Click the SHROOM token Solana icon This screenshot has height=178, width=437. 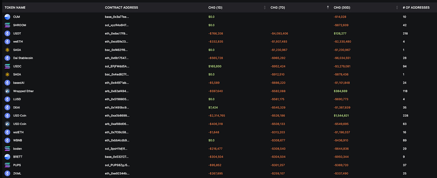point(7,25)
